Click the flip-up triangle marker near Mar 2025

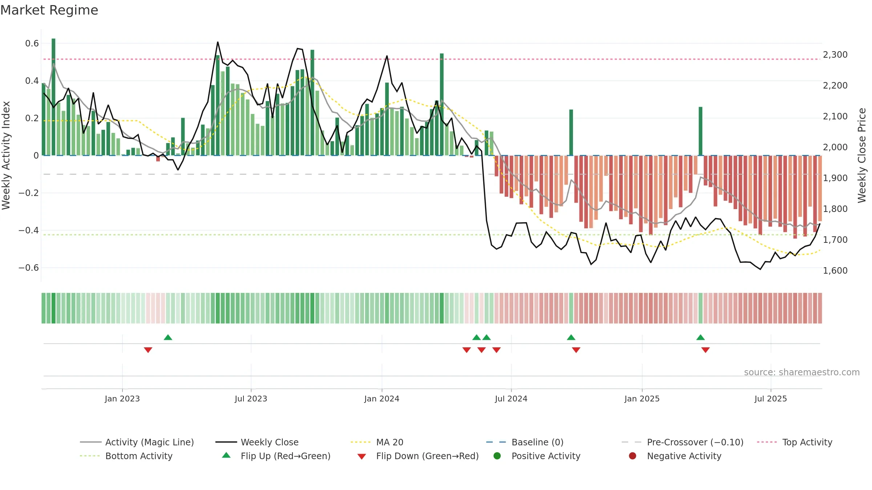(x=701, y=338)
